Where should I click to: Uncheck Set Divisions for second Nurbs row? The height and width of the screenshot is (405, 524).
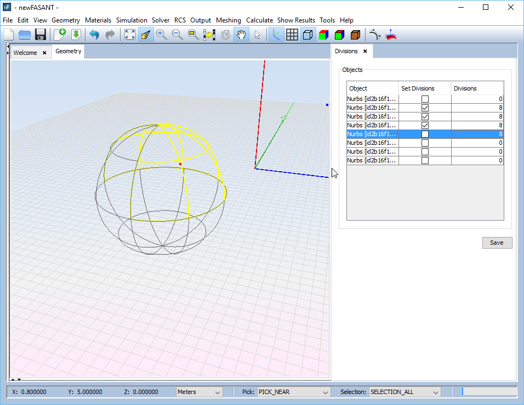[425, 108]
